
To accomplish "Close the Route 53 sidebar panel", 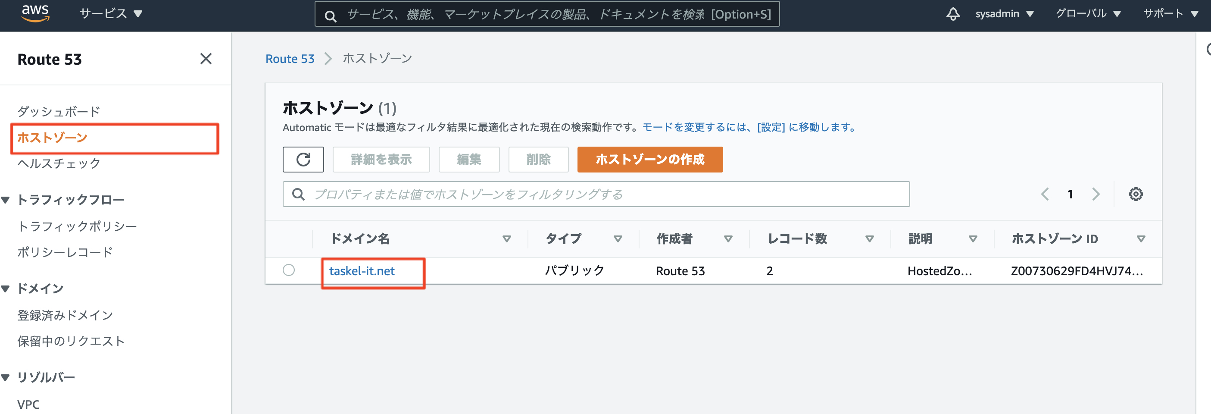I will (x=206, y=59).
